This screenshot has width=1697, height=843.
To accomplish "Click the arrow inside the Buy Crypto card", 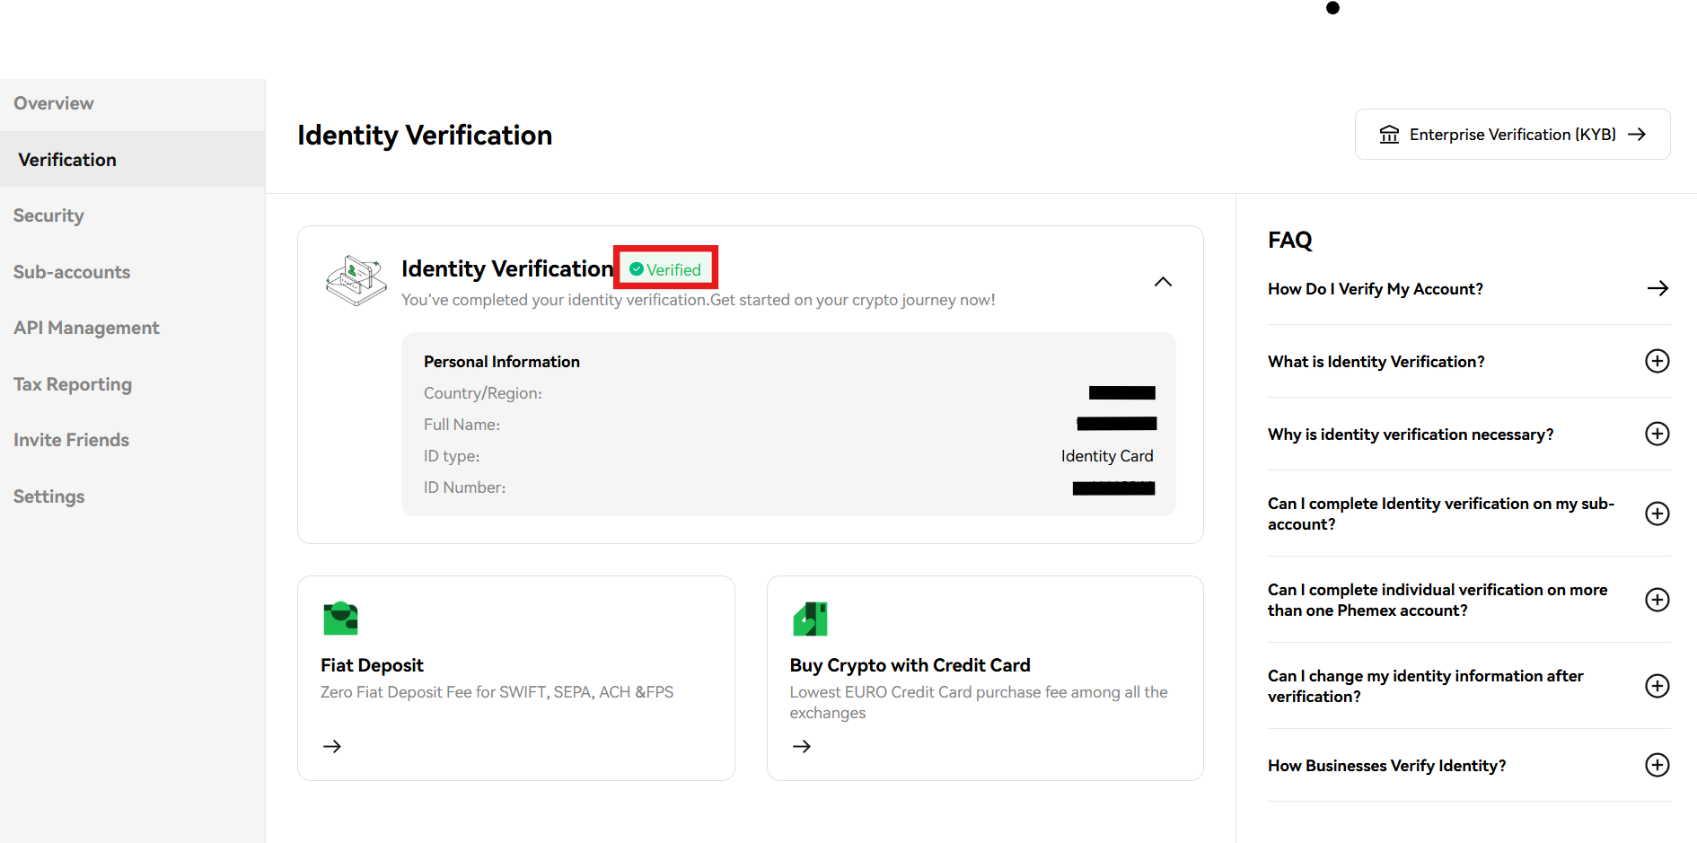I will click(x=801, y=746).
